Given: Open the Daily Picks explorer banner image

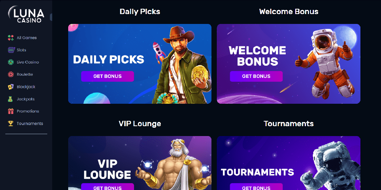Looking at the screenshot, I should [140, 64].
